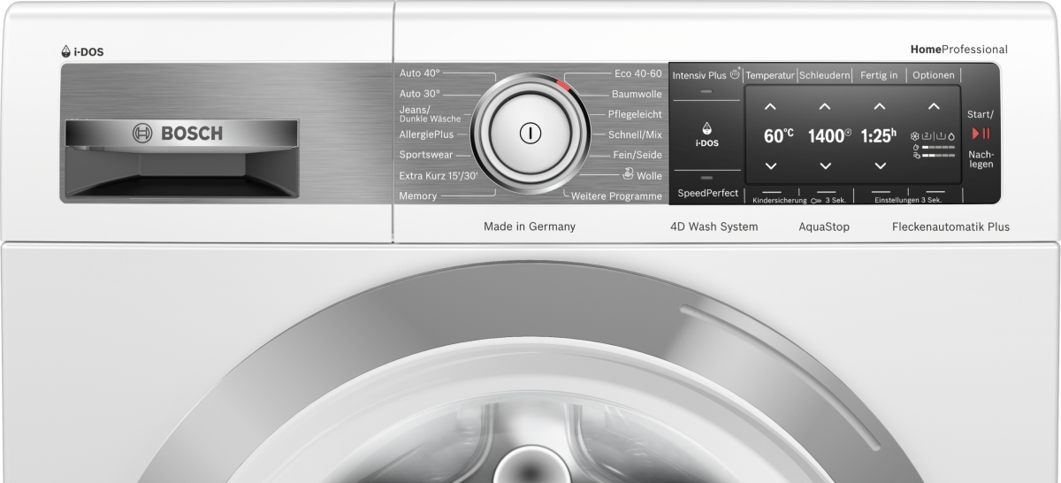Tap the Fertig in heading

879,75
